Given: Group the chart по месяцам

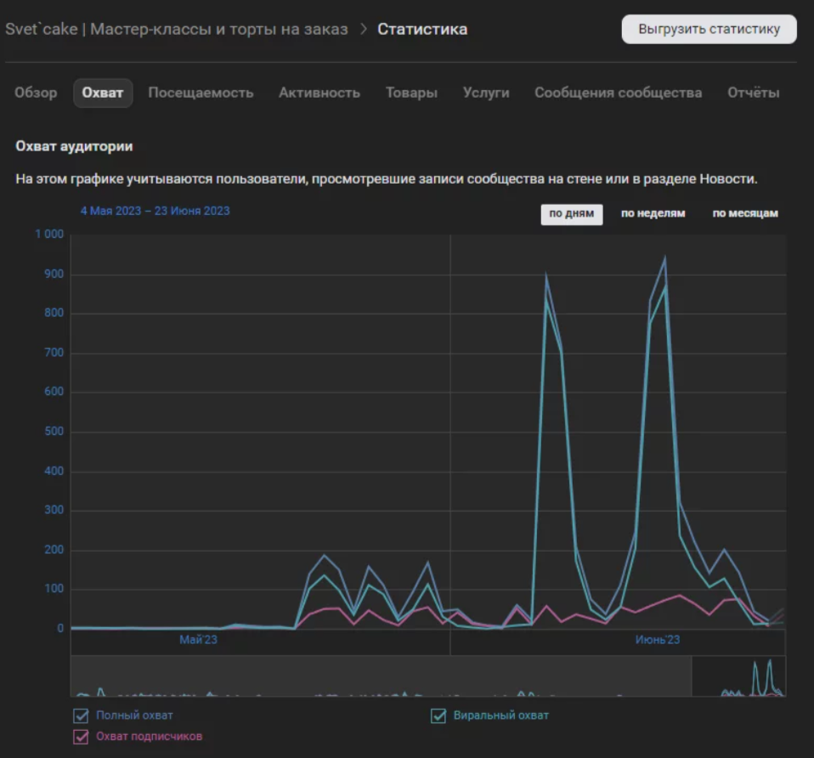Looking at the screenshot, I should click(x=744, y=213).
